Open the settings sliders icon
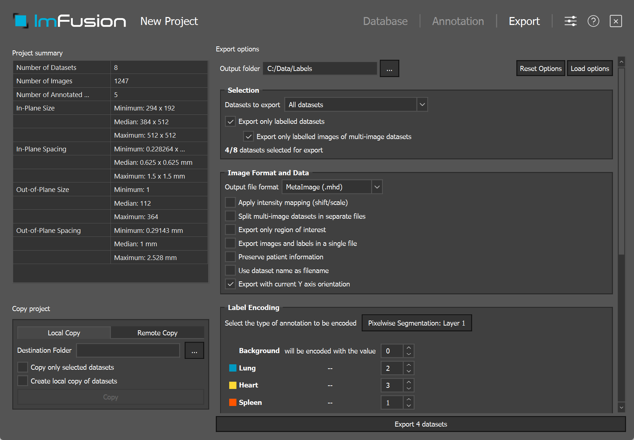 click(570, 21)
